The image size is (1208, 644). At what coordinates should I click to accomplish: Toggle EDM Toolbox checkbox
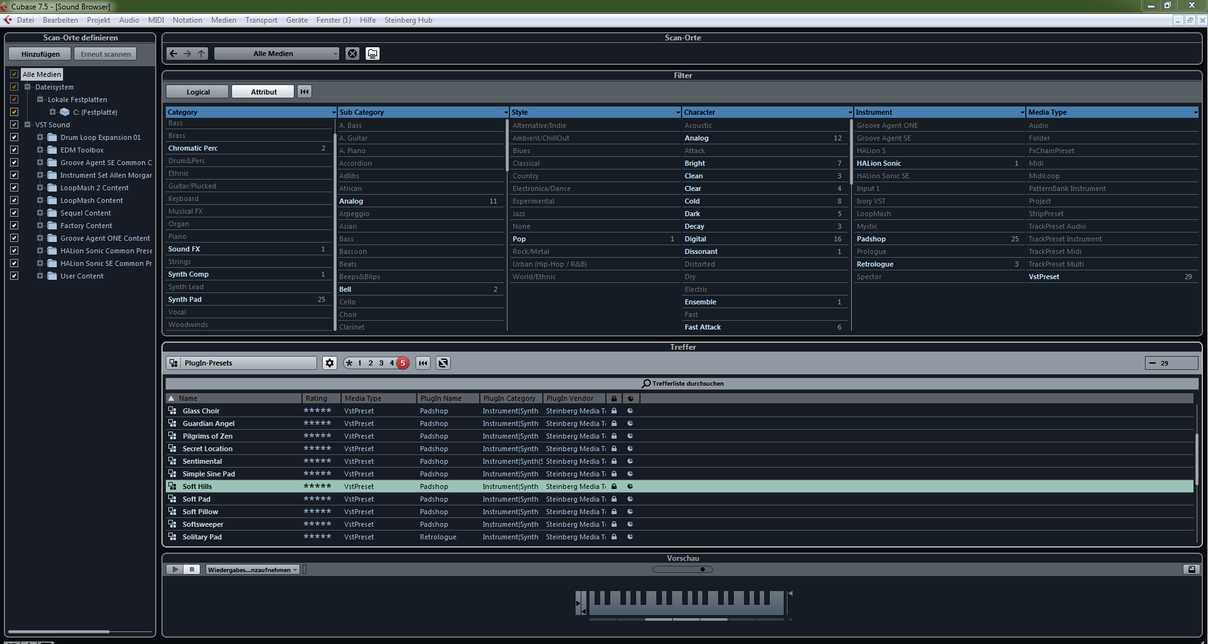point(14,150)
